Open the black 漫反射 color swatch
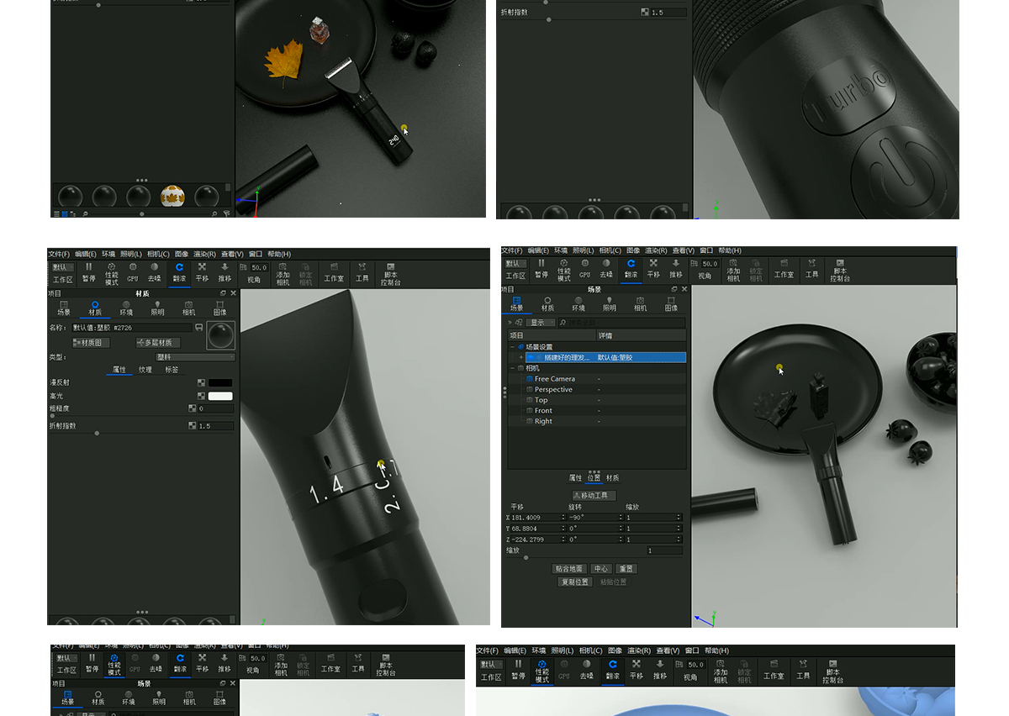1009x716 pixels. pyautogui.click(x=220, y=383)
